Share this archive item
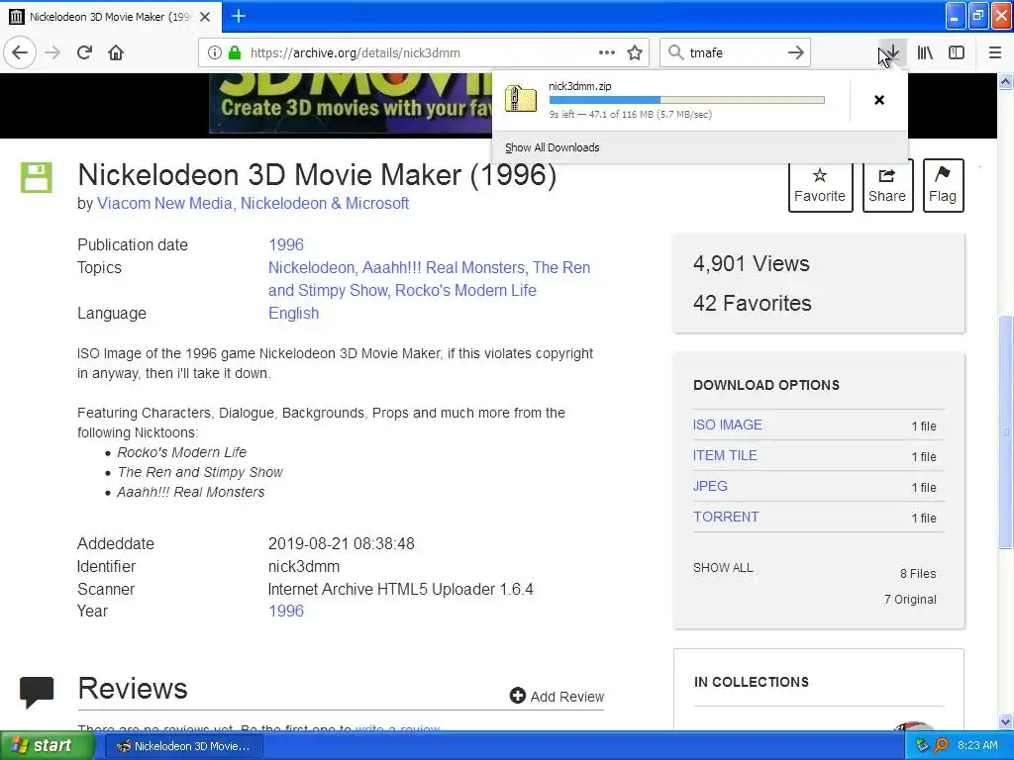 pyautogui.click(x=887, y=185)
